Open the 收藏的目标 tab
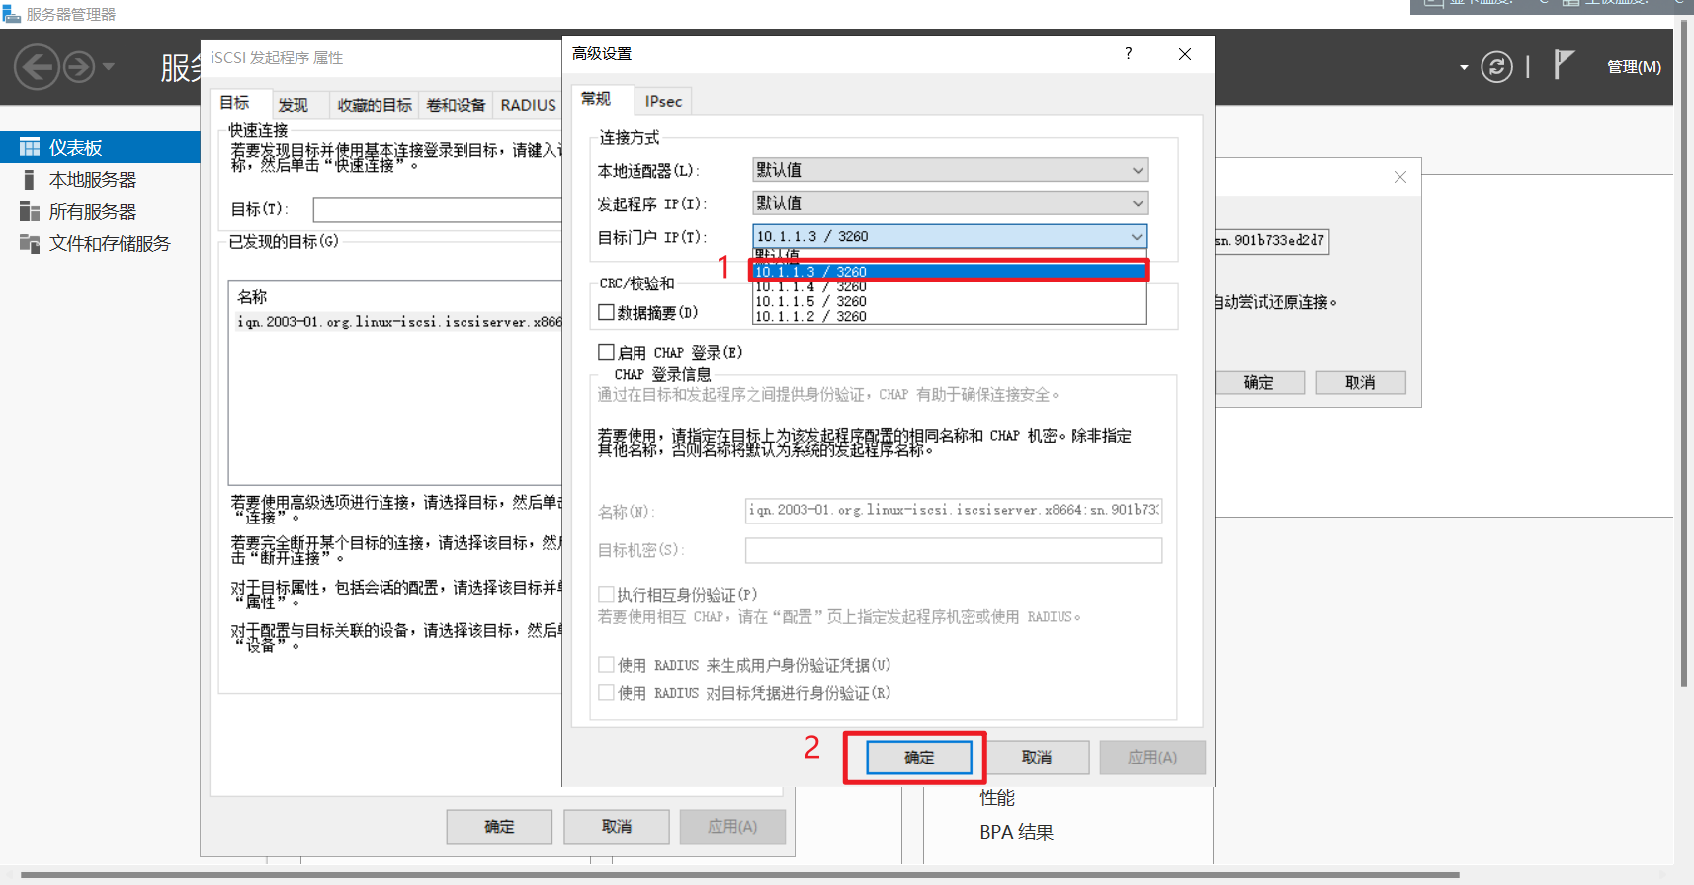 pos(375,105)
